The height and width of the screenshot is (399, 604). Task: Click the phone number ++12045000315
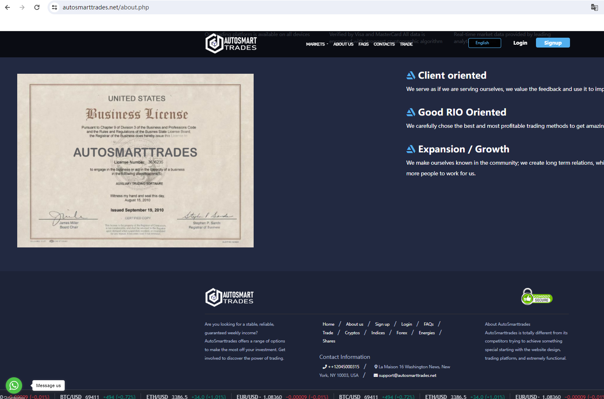coord(344,367)
